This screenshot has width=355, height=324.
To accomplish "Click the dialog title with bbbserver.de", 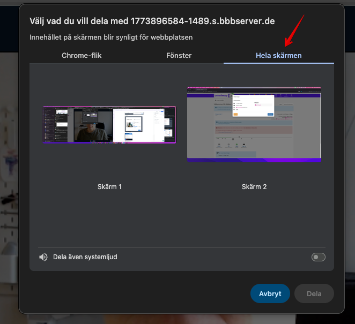I will (152, 21).
